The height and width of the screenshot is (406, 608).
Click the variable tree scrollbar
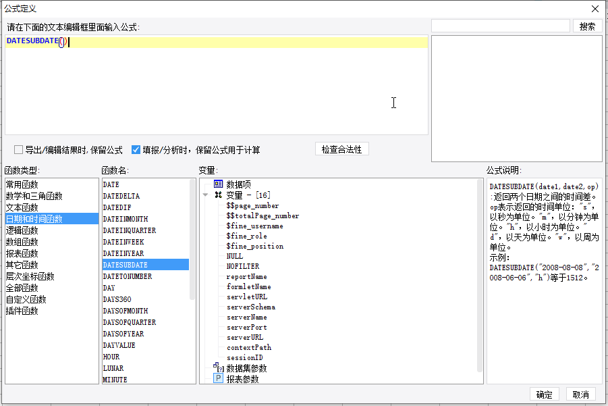[x=479, y=276]
